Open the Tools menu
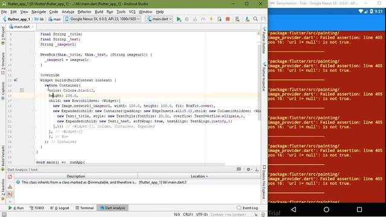386x217 pixels. point(121,12)
